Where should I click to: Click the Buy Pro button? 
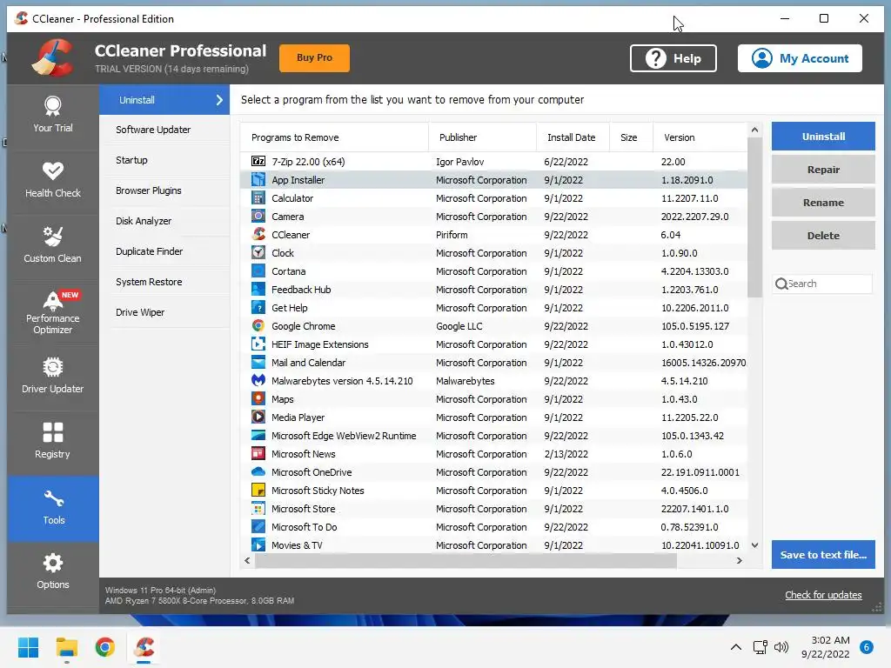[314, 58]
